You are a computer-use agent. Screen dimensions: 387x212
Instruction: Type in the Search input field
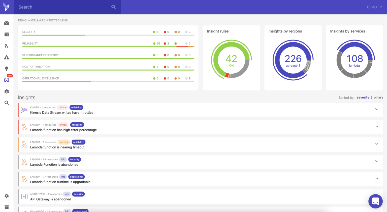click(63, 7)
